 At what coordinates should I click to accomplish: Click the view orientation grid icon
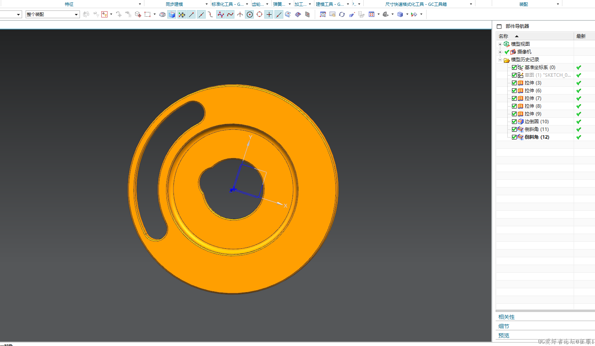[x=371, y=14]
